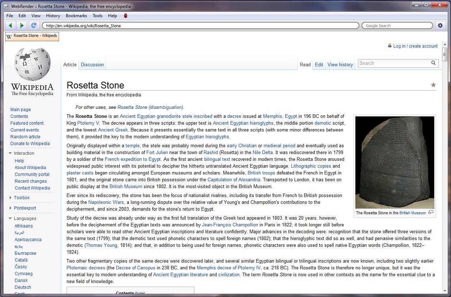
Task: Click the user icon beside Log in
Action: (389, 46)
